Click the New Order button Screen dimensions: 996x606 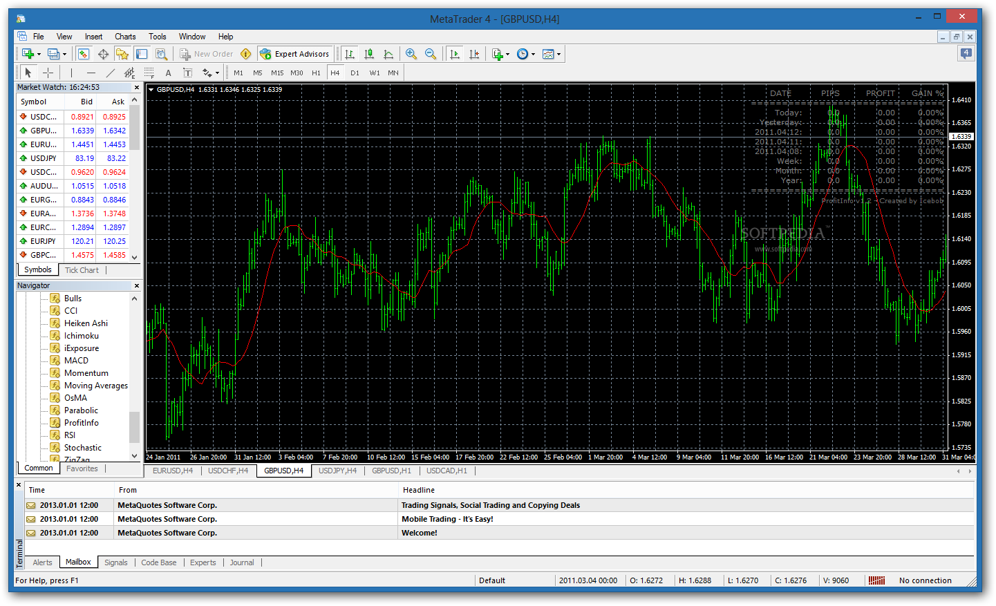pos(207,54)
